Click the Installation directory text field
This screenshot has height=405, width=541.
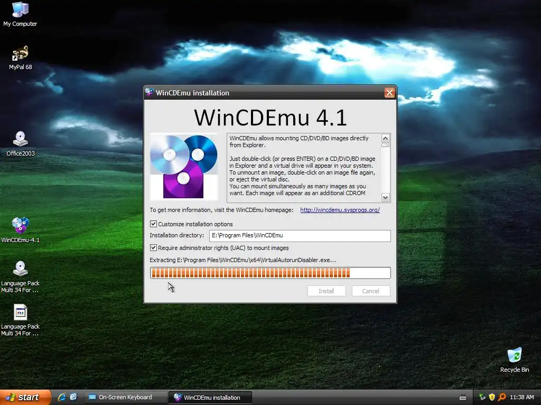300,236
